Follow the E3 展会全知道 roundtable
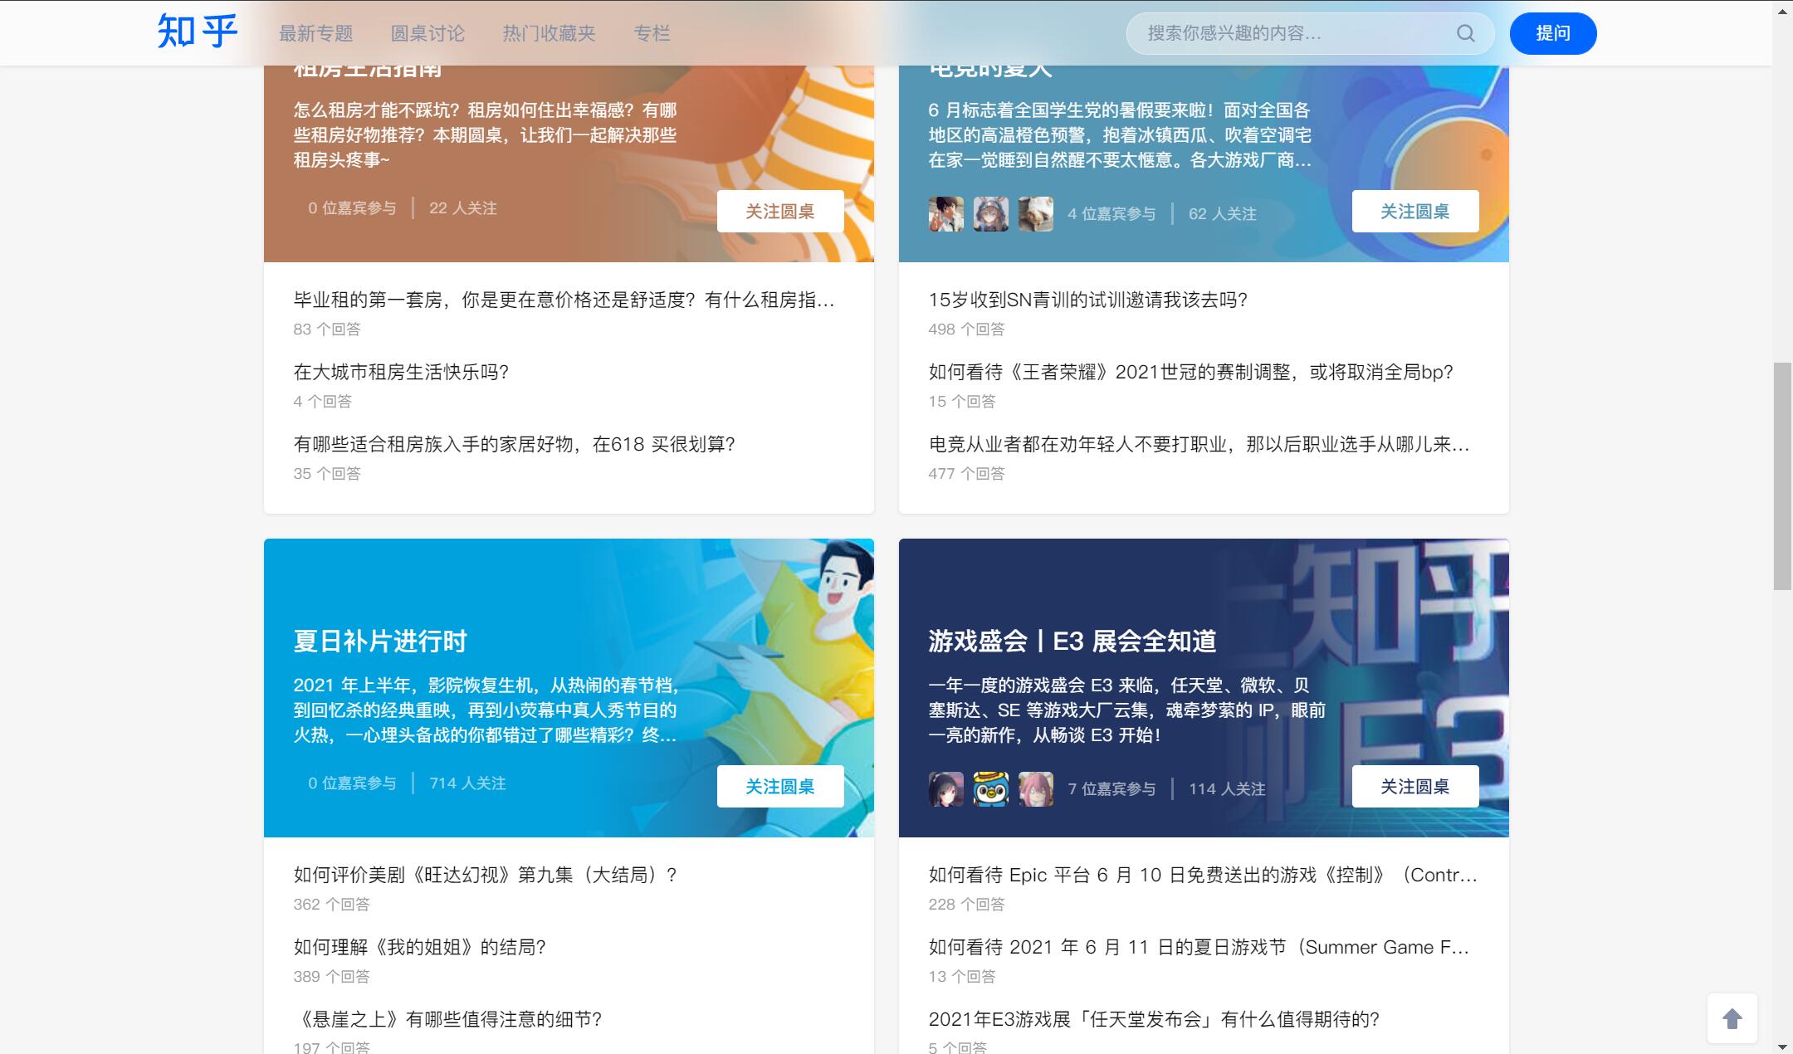 1414,786
